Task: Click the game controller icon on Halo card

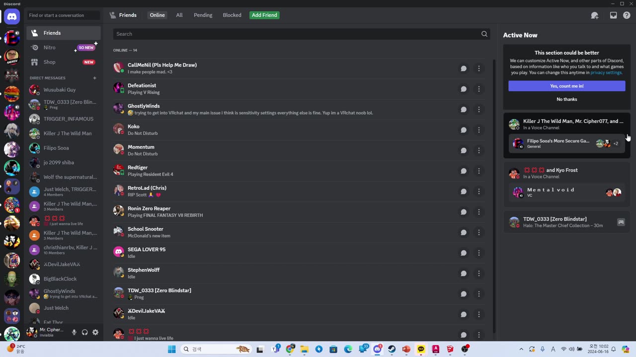Action: (x=621, y=222)
